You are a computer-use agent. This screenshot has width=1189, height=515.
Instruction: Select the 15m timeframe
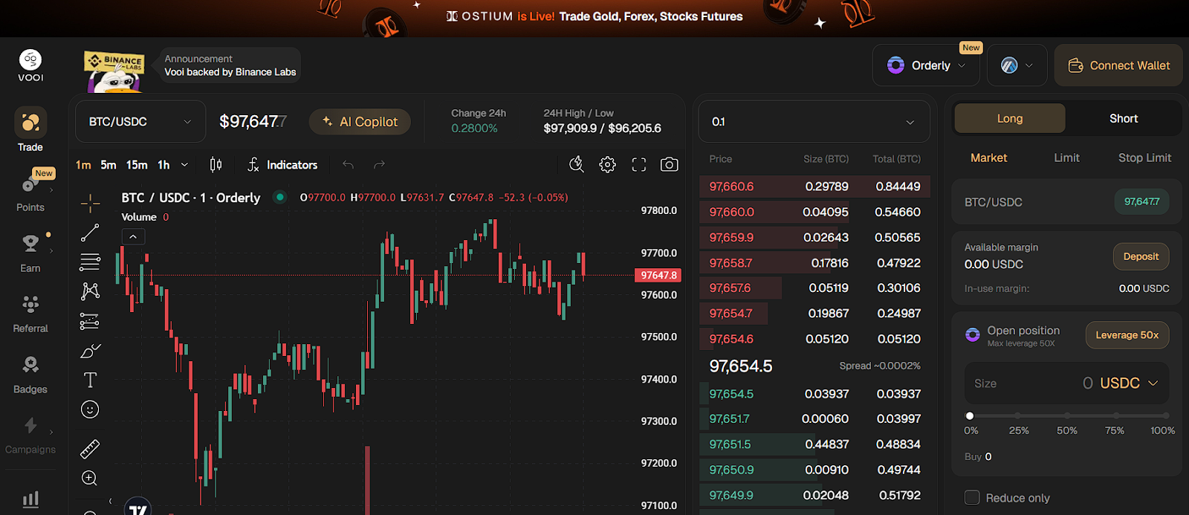tap(137, 165)
